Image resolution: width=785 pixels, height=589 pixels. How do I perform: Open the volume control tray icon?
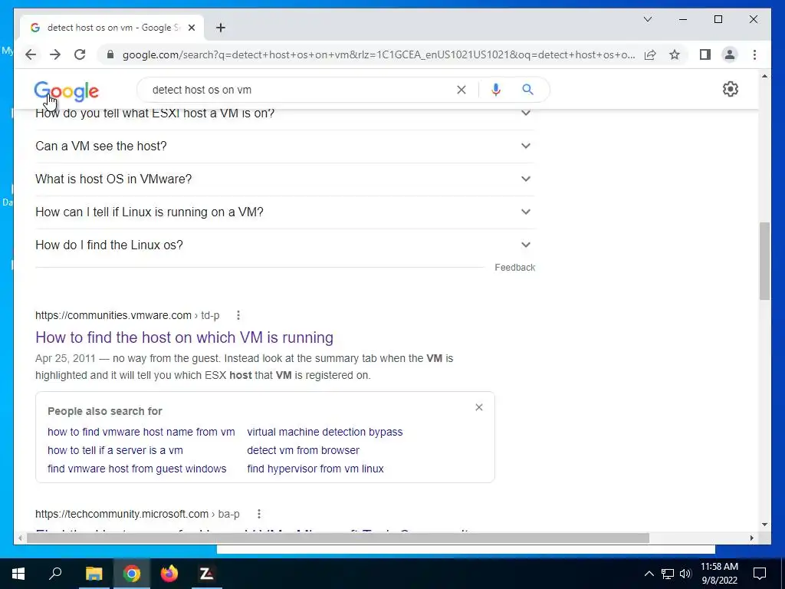pyautogui.click(x=685, y=574)
